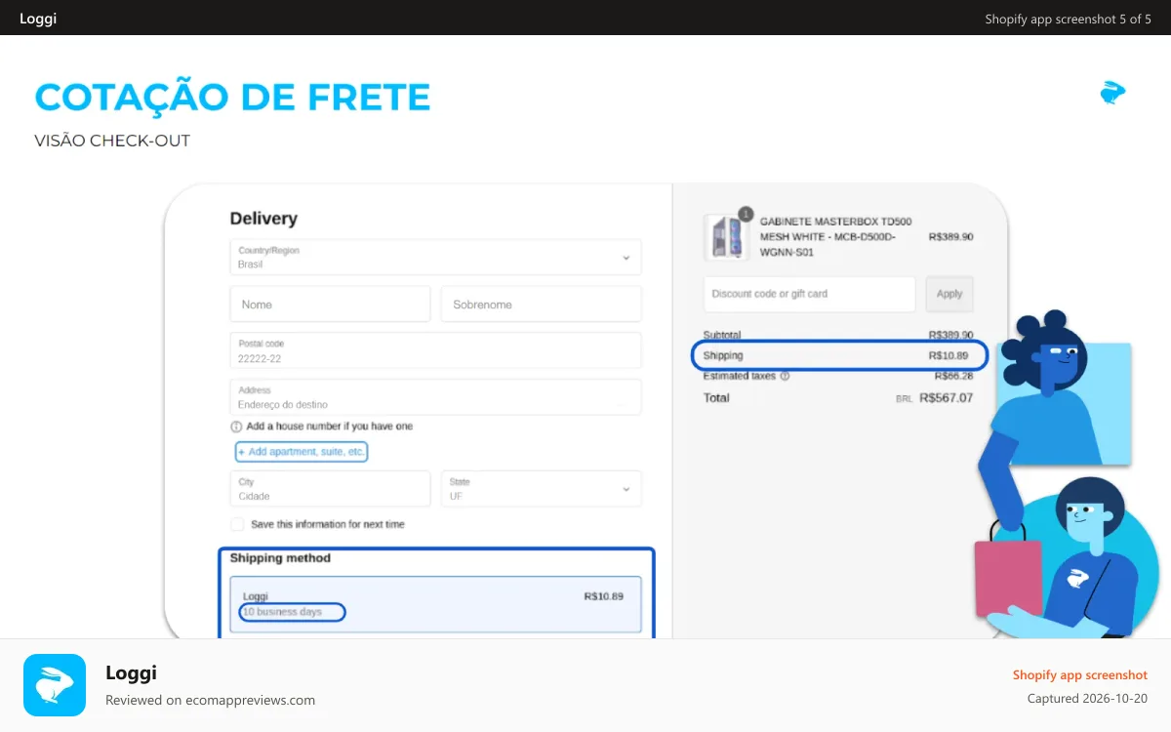The height and width of the screenshot is (732, 1171).
Task: Click the Loggi rabbit logo top right
Action: 1112,93
